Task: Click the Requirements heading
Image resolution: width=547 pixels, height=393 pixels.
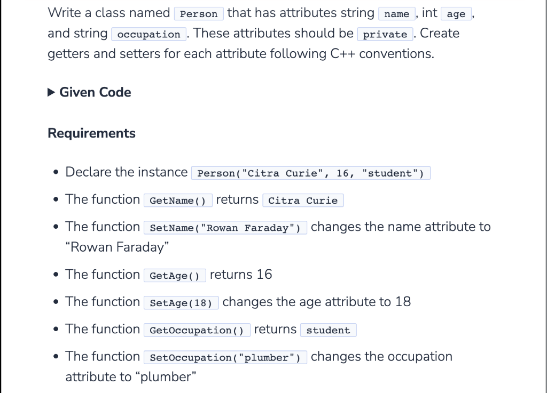Action: point(91,133)
